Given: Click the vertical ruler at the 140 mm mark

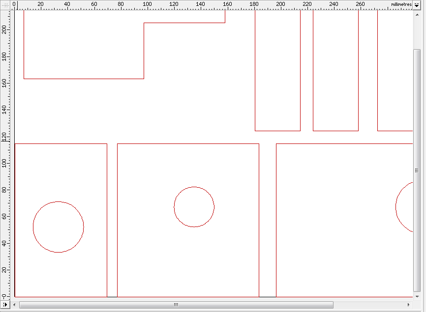Looking at the screenshot, I should pos(5,110).
